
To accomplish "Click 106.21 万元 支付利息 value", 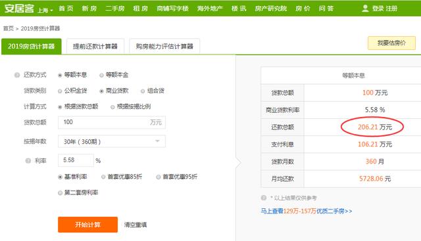I will (x=375, y=144).
